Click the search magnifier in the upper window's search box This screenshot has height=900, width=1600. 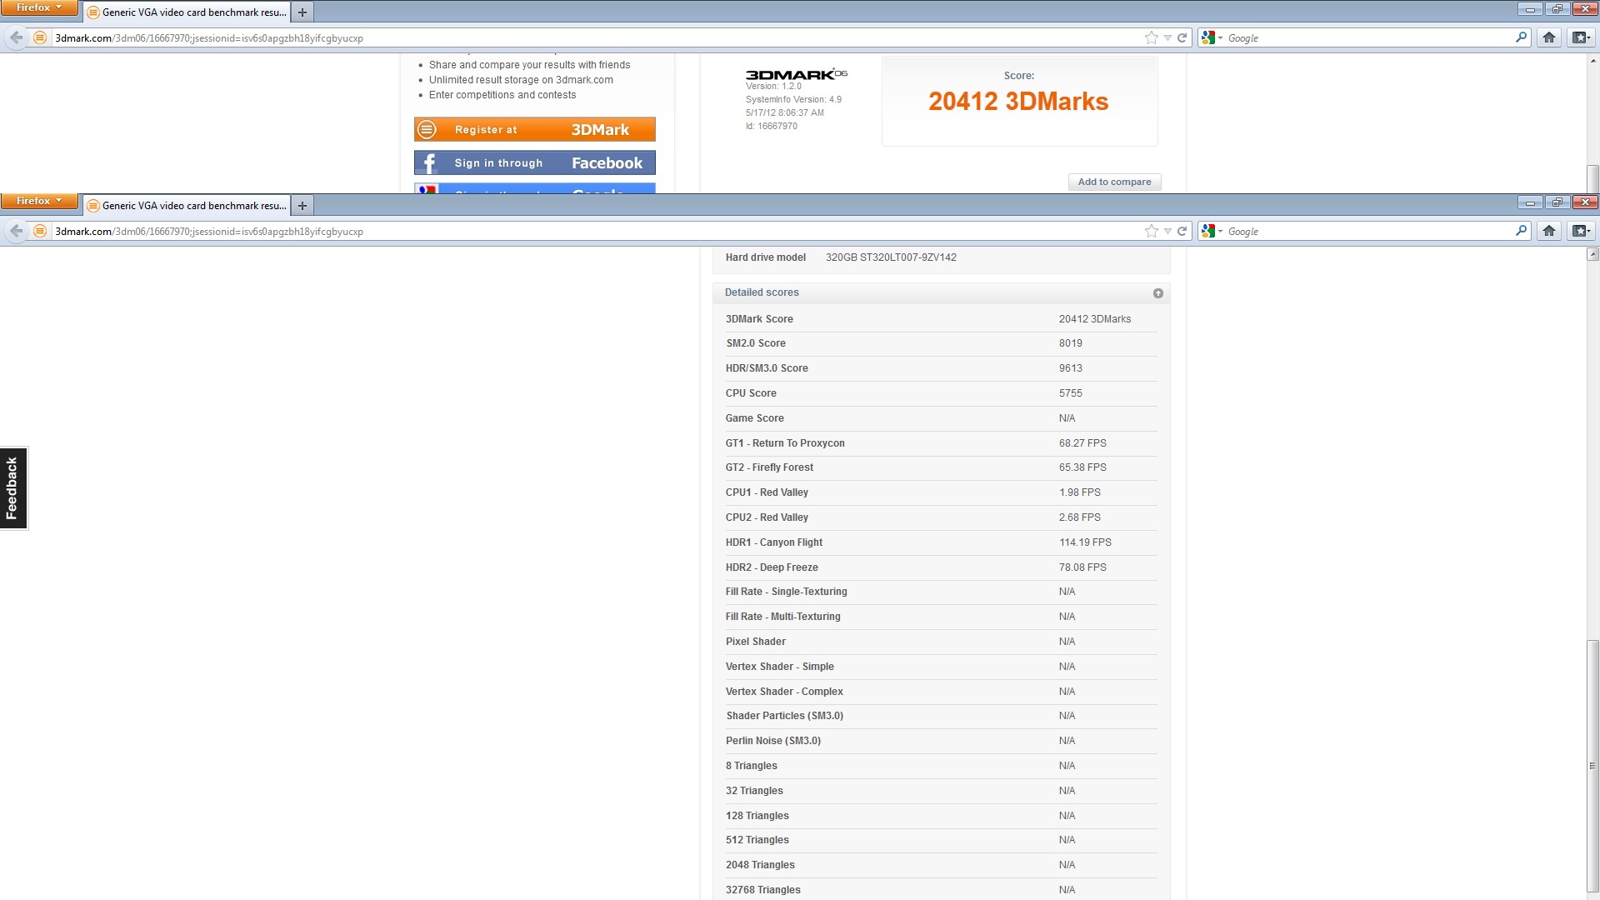coord(1521,37)
